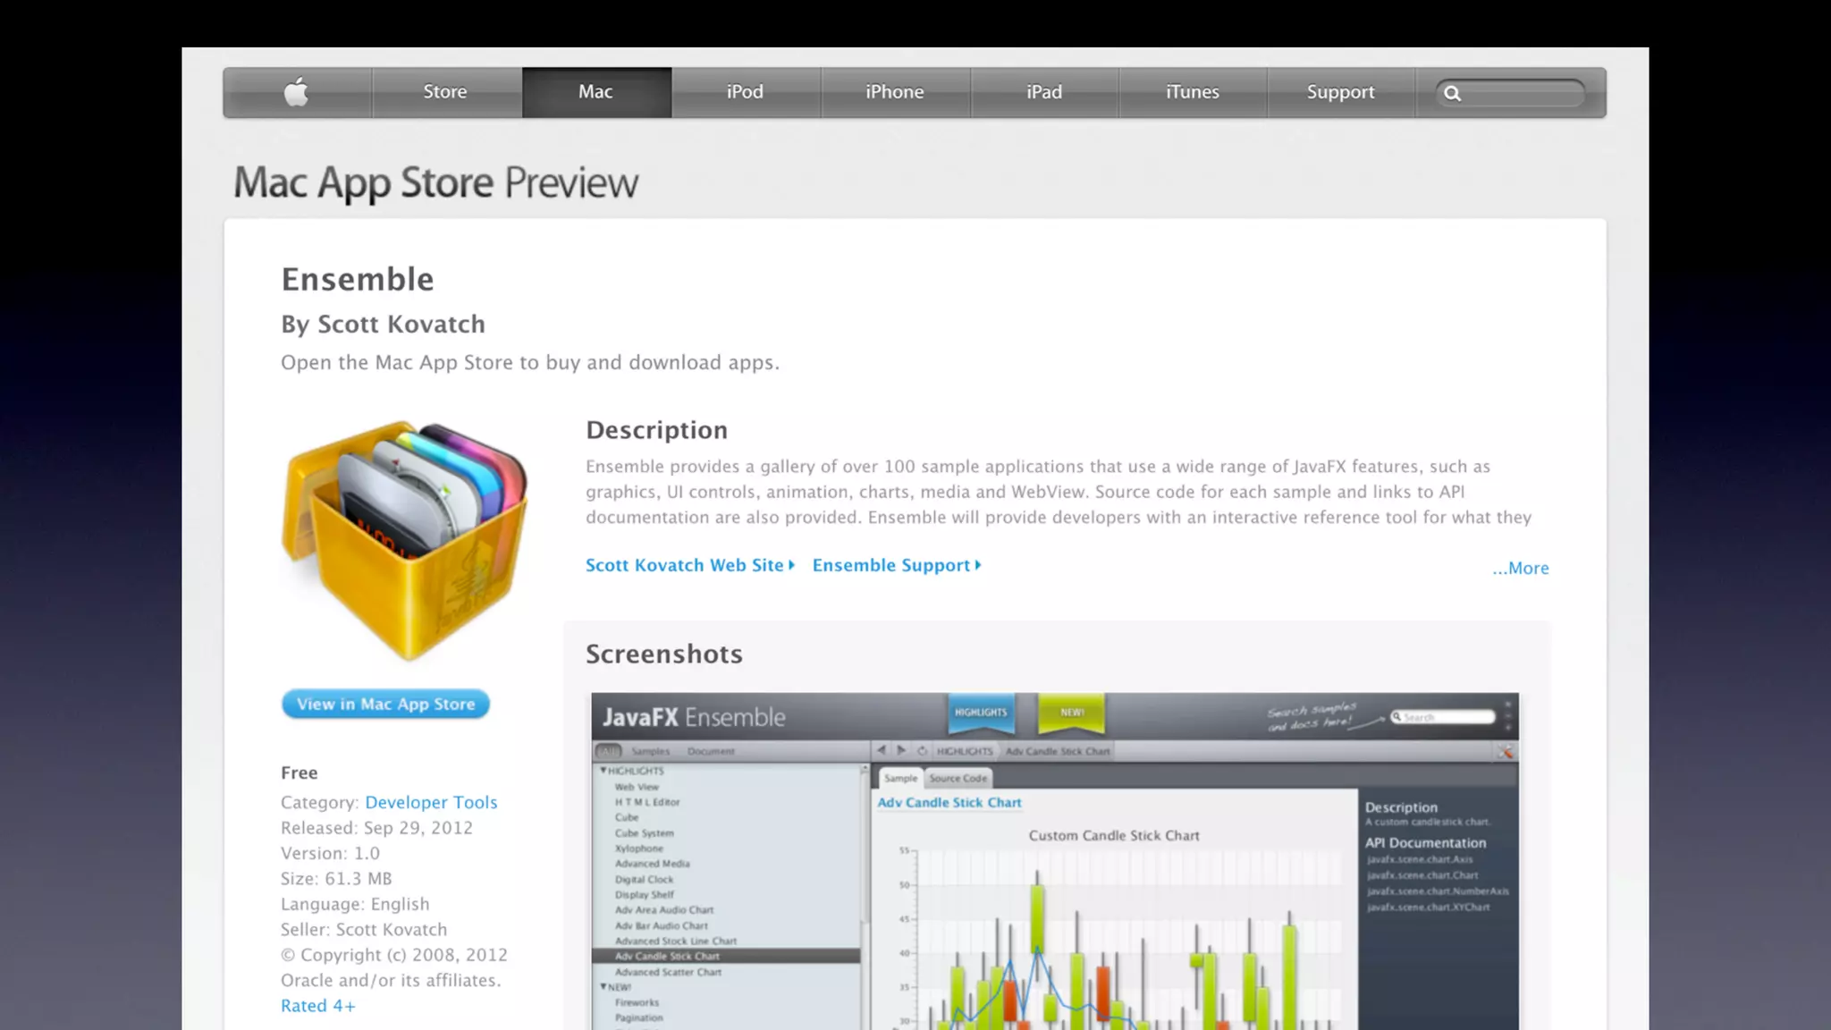The height and width of the screenshot is (1030, 1831).
Task: Open the iTunes navigation item
Action: point(1193,92)
